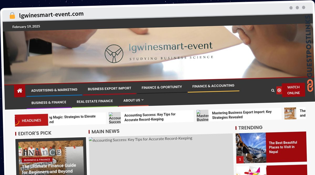
Task: Click the Editor's Pick section heading
Action: click(x=35, y=133)
